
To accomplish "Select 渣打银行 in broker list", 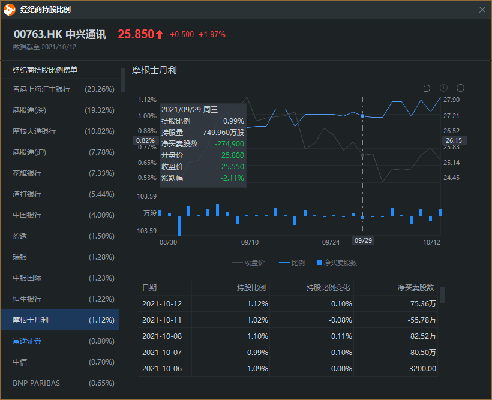I will 59,194.
